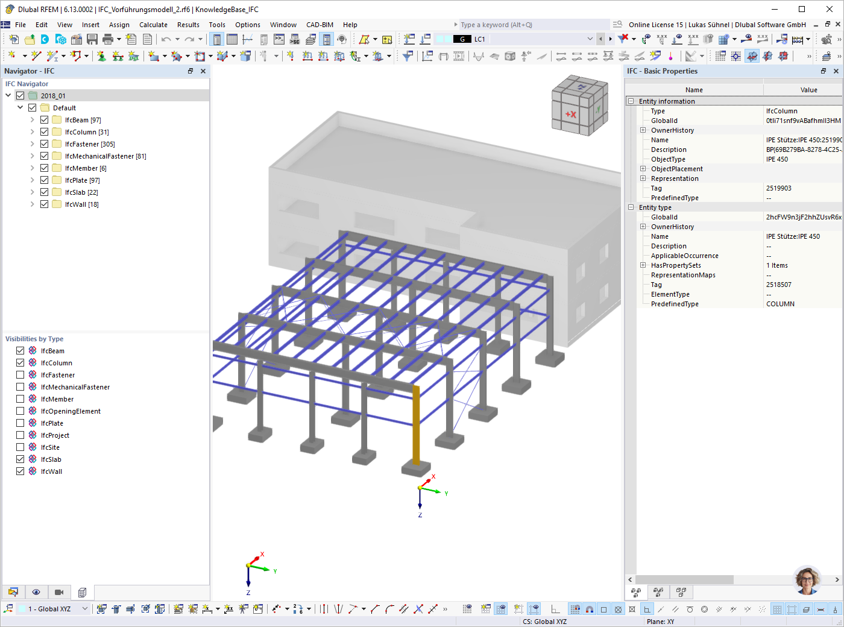This screenshot has width=844, height=627.
Task: Enable IfcOpeningElement visibility checkbox
Action: pyautogui.click(x=20, y=411)
